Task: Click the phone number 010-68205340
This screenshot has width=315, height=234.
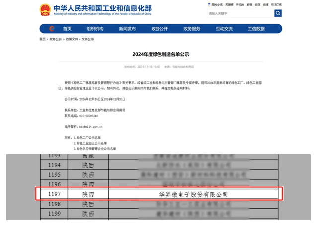Action: [x=89, y=116]
